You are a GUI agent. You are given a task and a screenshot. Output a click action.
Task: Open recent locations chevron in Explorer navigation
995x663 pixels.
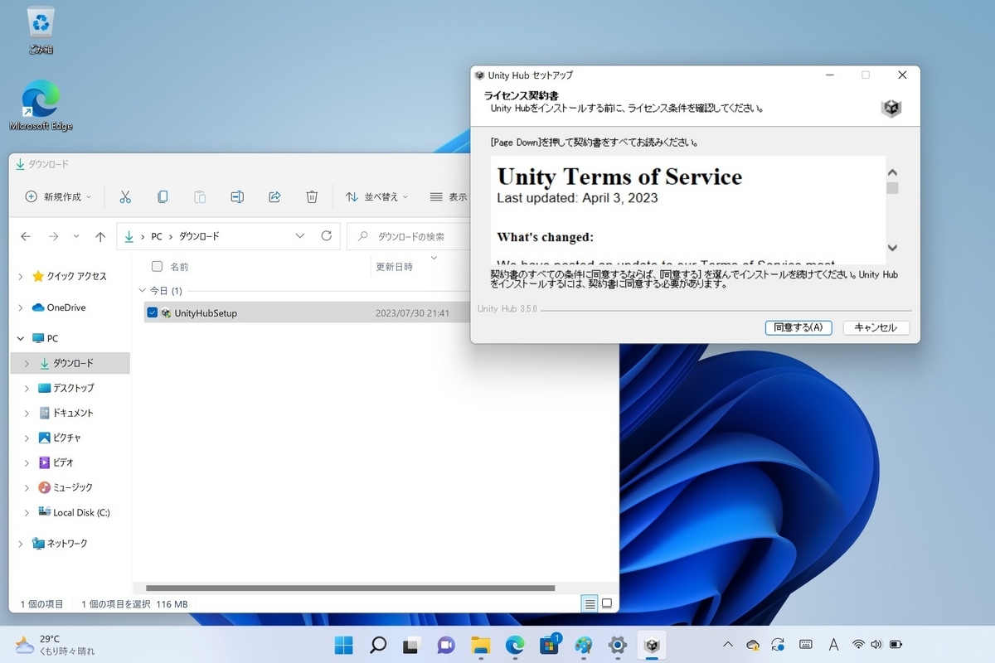76,236
